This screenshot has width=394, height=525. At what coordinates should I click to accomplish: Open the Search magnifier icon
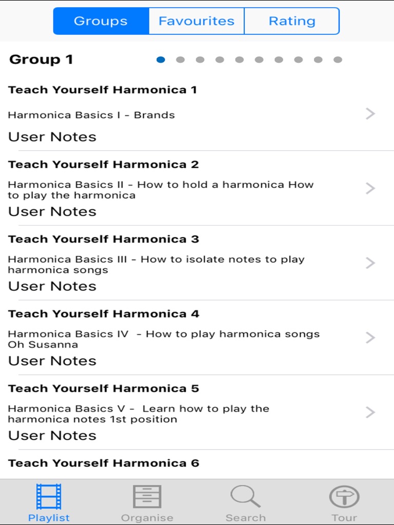coord(245,497)
